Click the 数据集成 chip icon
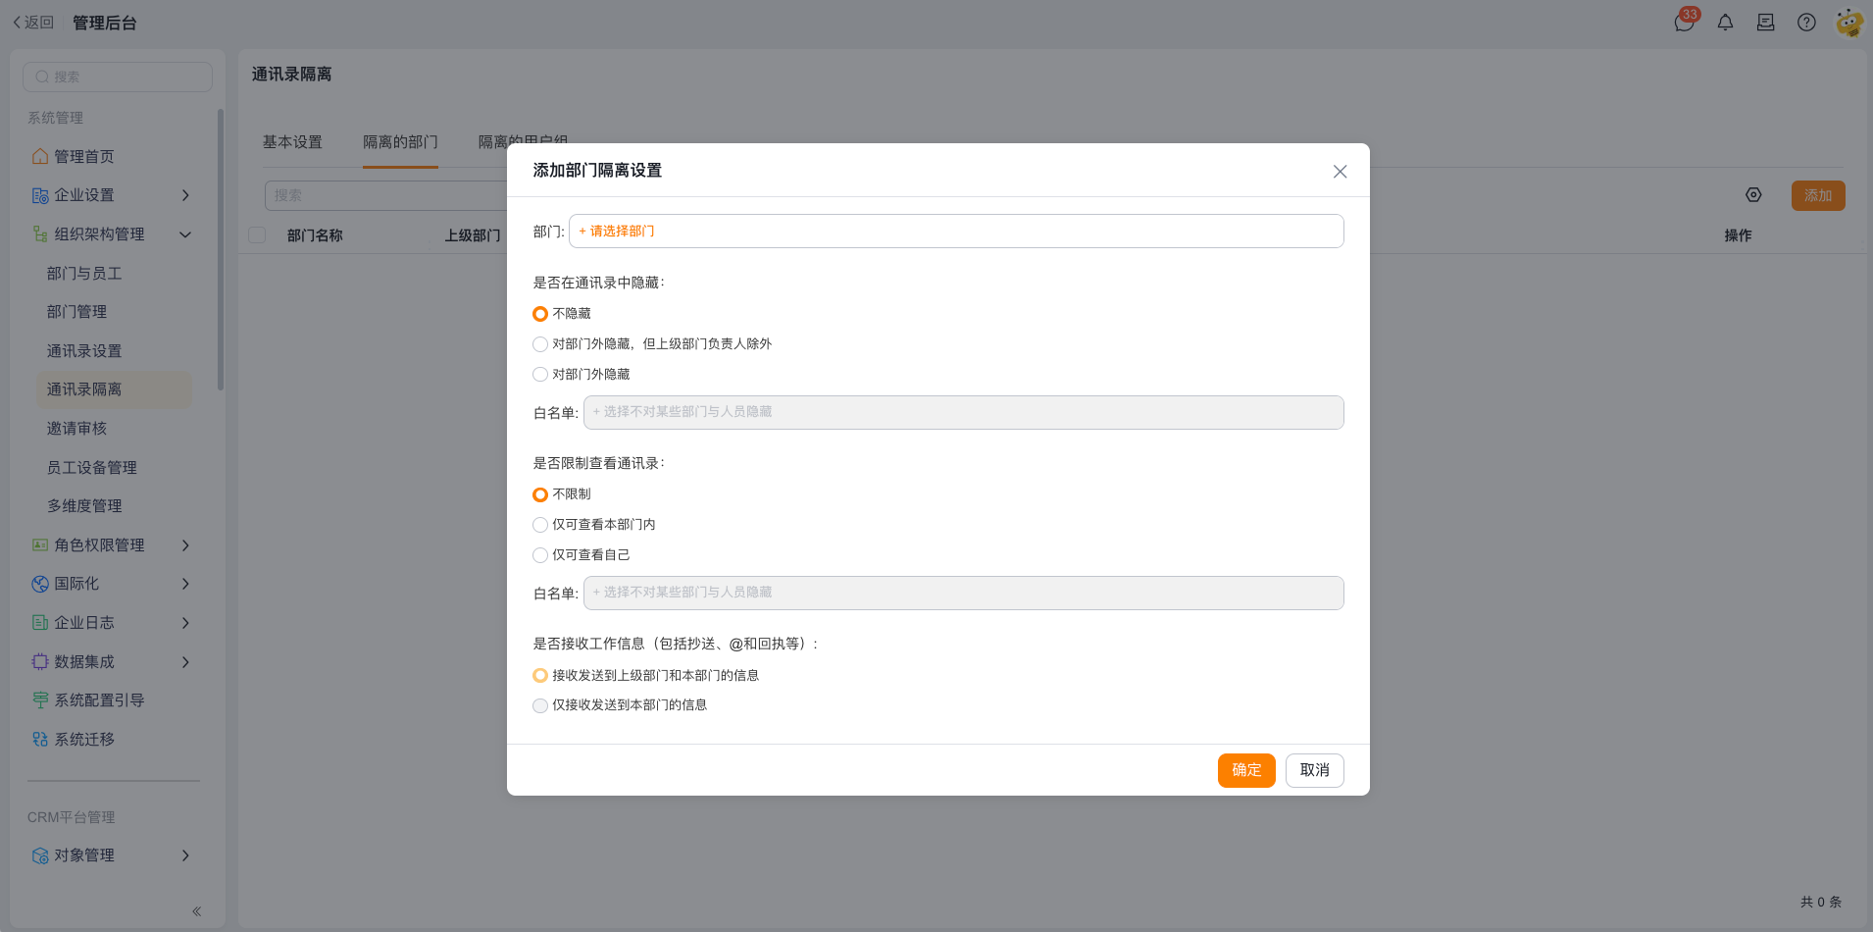The width and height of the screenshot is (1873, 932). click(x=40, y=662)
